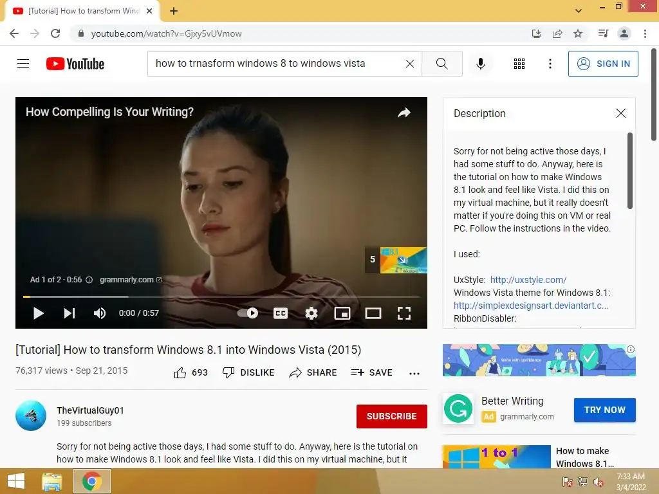
Task: Click the skip-ad countdown thumbnail
Action: pos(396,260)
